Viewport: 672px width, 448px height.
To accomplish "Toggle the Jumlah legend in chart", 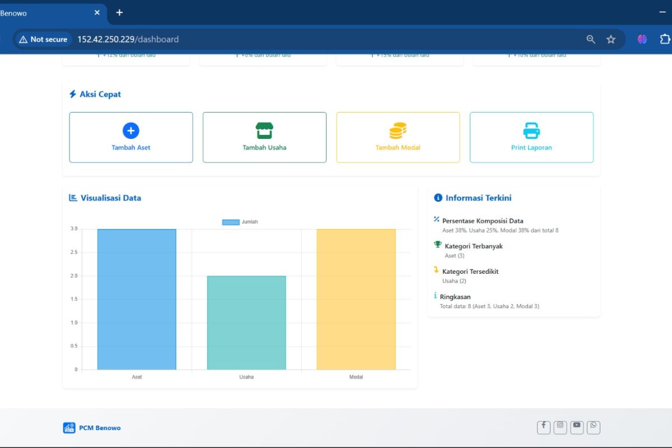I will click(240, 222).
